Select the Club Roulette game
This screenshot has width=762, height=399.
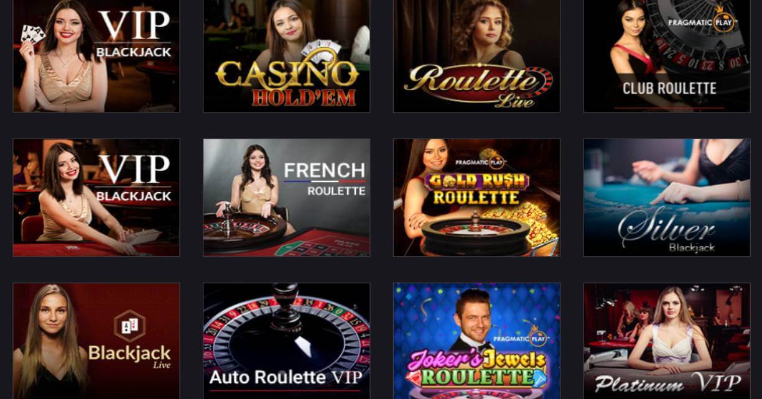pyautogui.click(x=667, y=56)
